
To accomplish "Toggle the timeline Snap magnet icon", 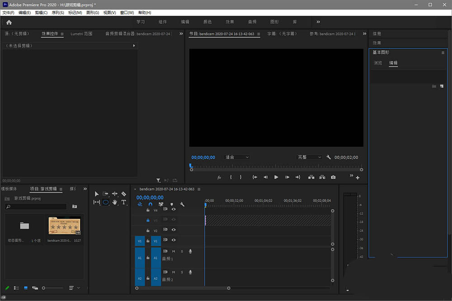I will [x=151, y=204].
